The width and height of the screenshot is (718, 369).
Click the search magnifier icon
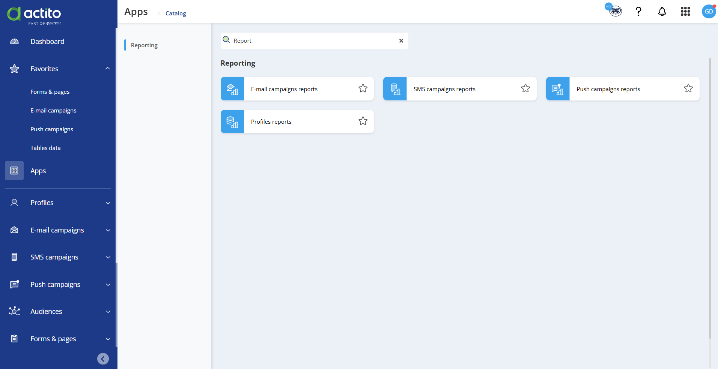pyautogui.click(x=226, y=40)
